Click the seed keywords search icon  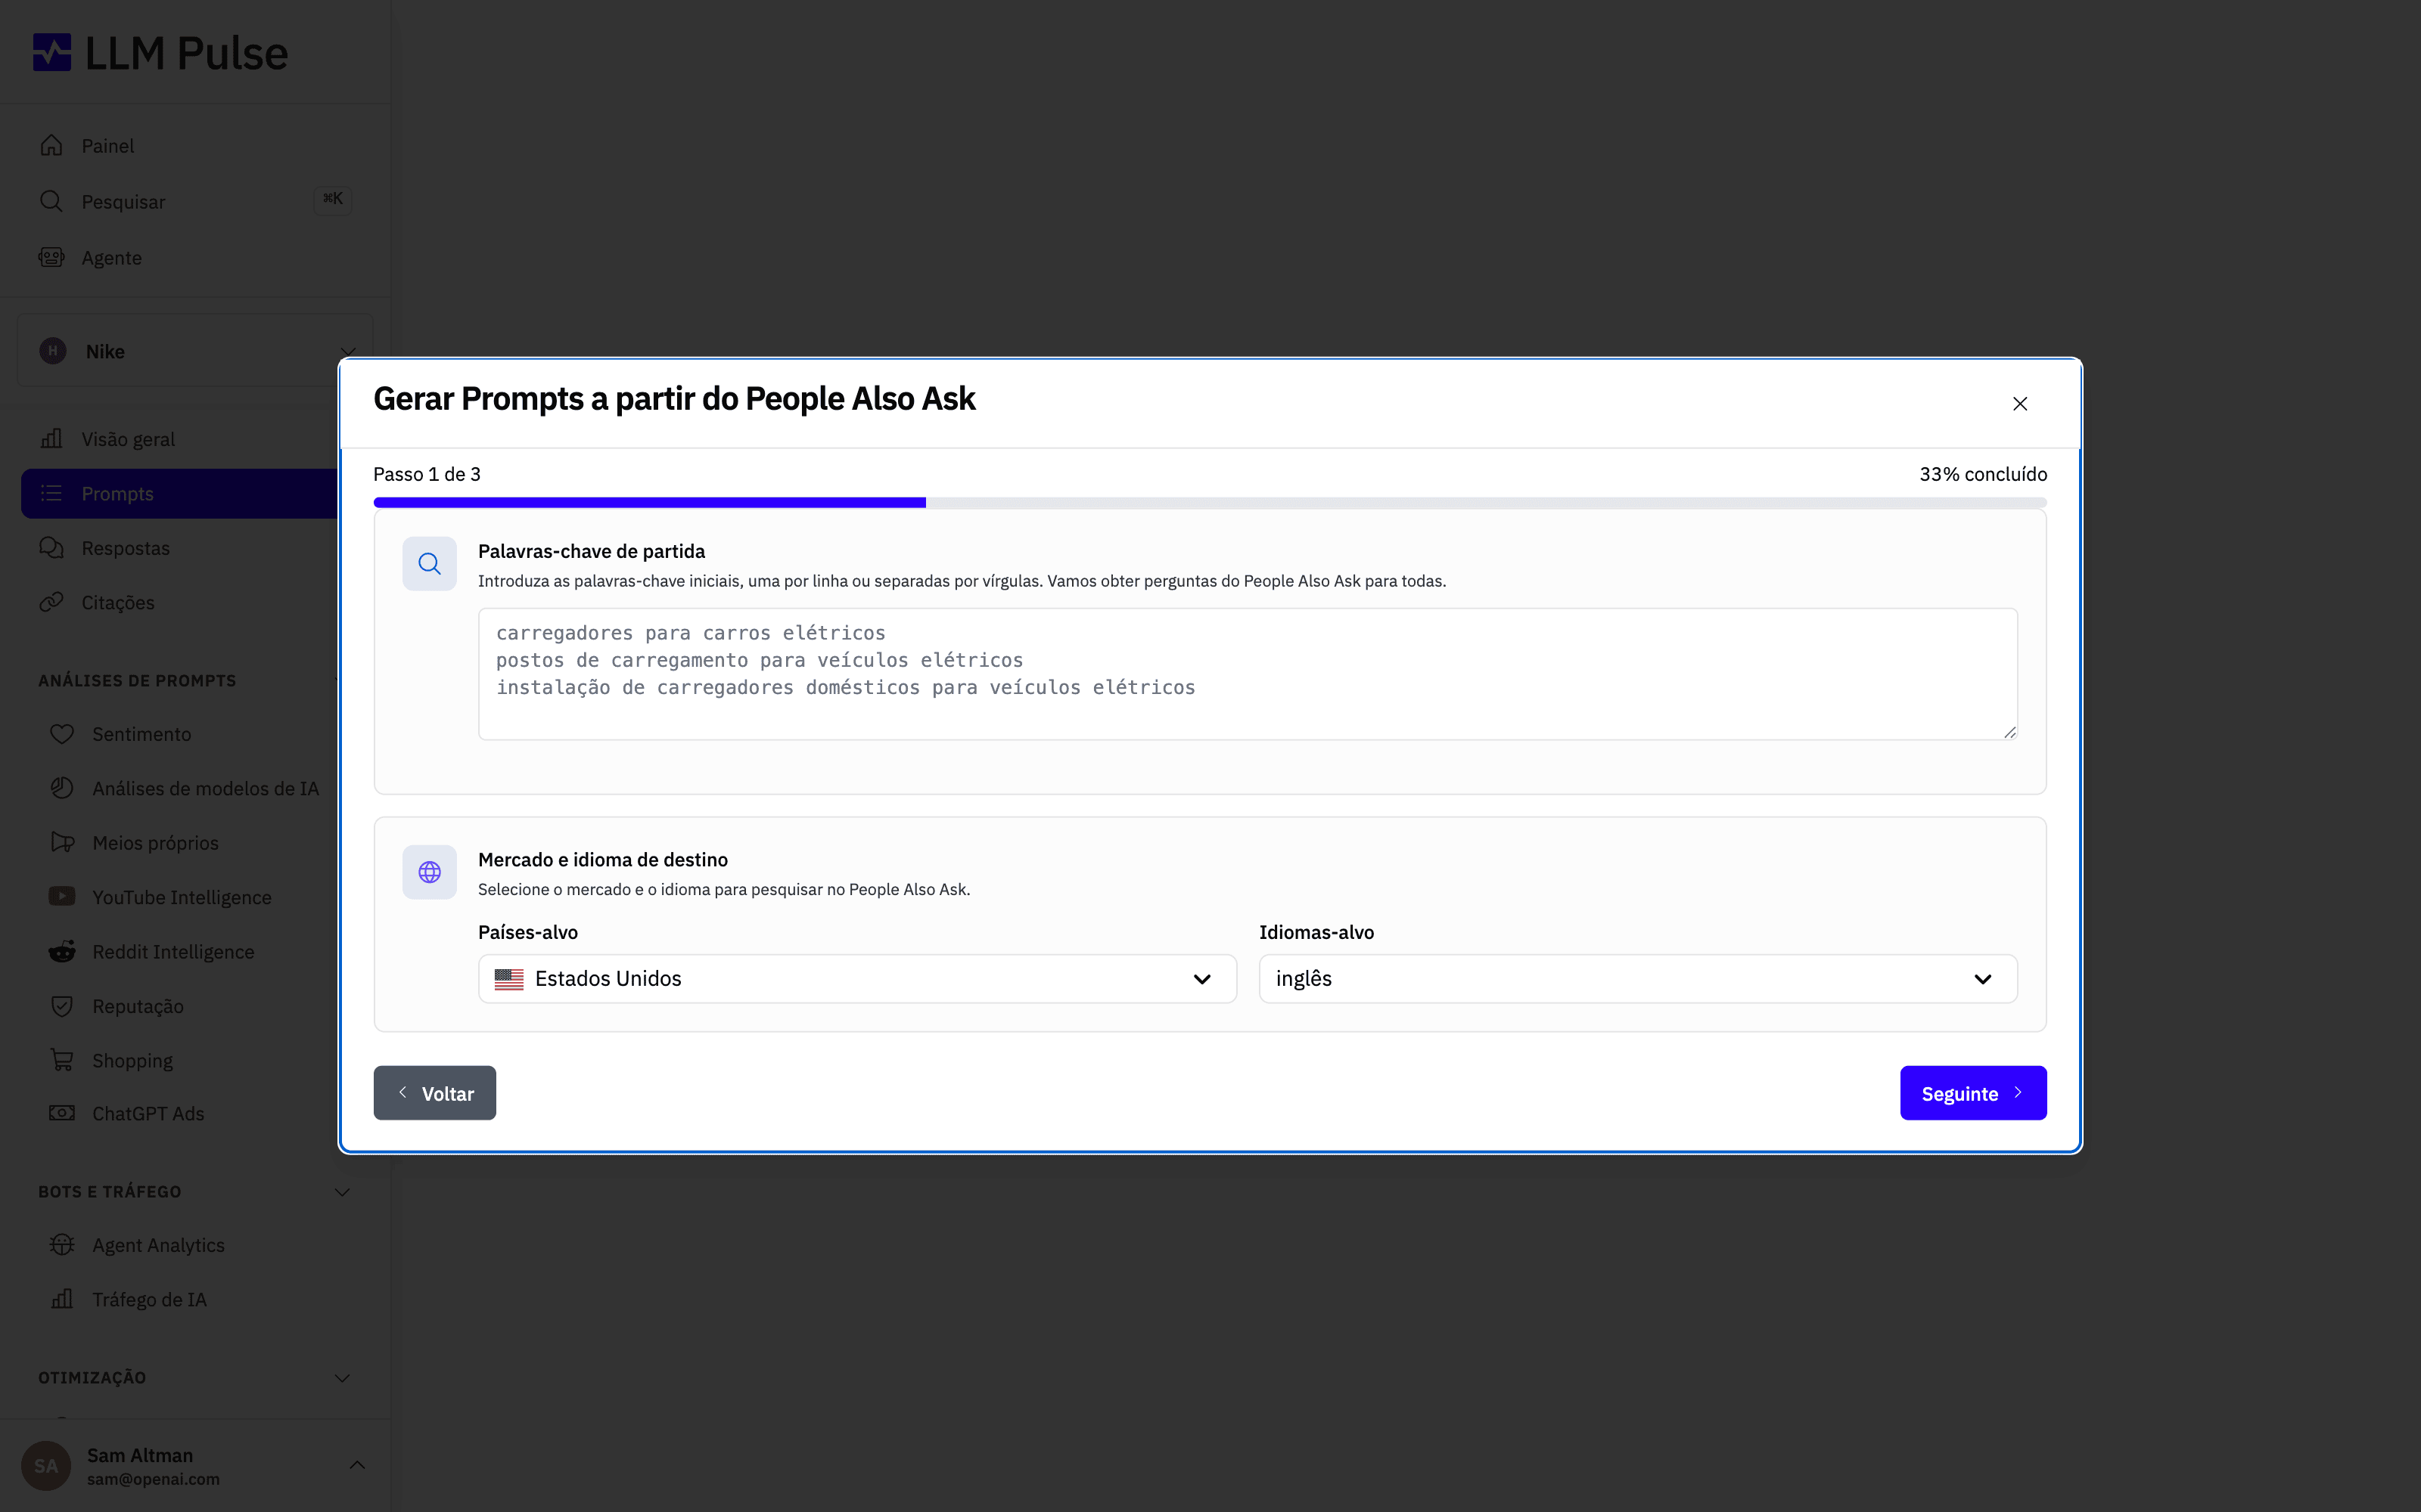[429, 564]
